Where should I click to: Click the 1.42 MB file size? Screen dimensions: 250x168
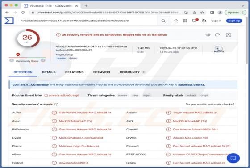coord(143,48)
